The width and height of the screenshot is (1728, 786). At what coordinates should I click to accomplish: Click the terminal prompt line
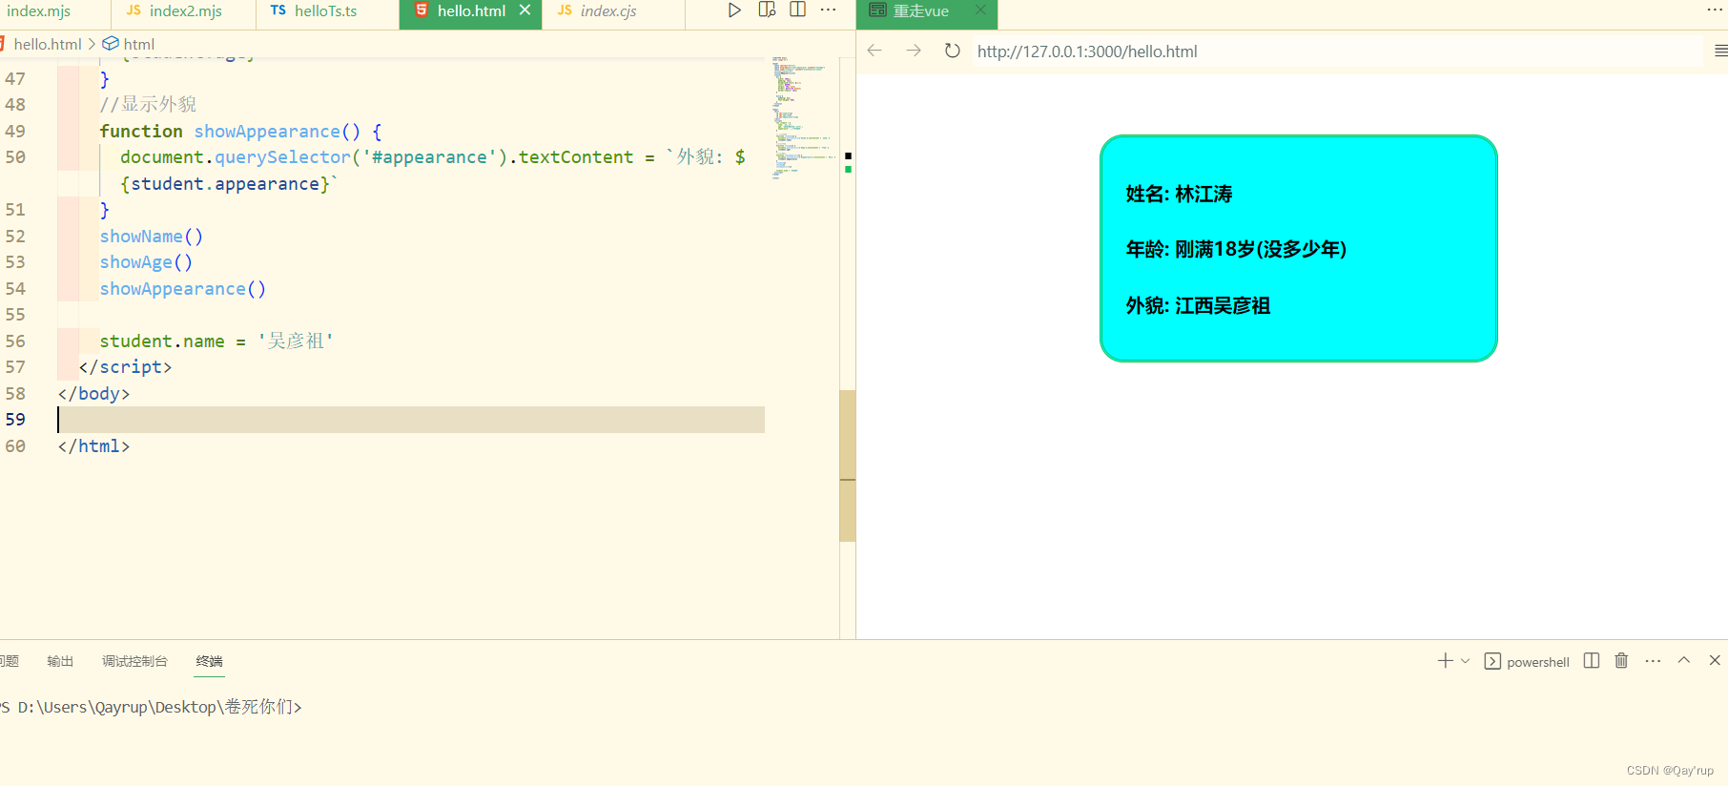(x=152, y=707)
